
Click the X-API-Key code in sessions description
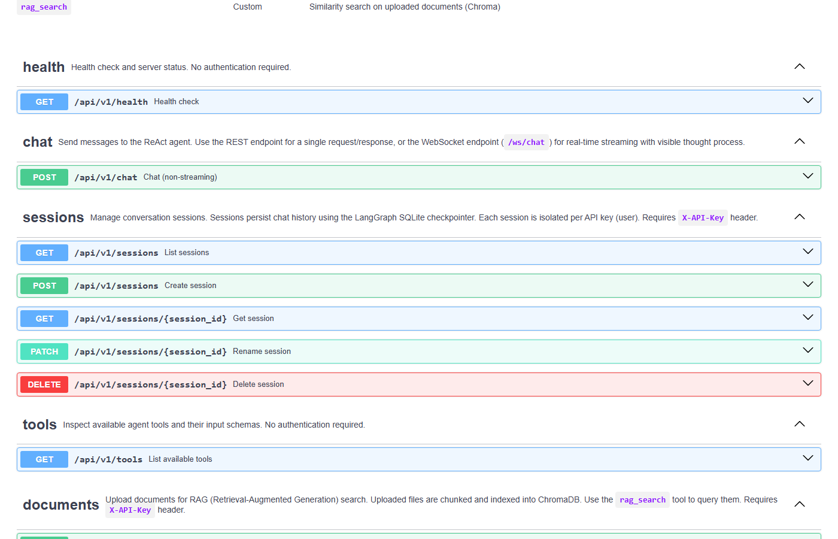tap(703, 218)
